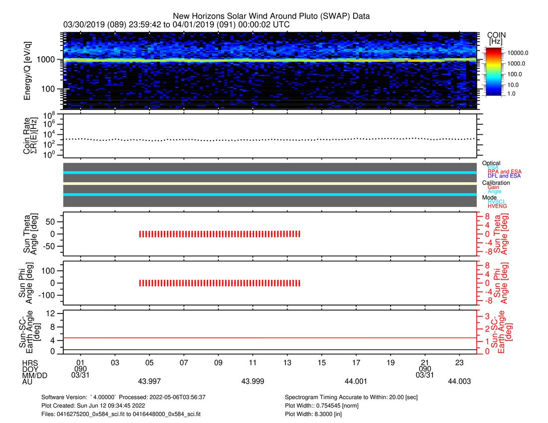Click the cyan 'Angle' calibration legend label
Image resolution: width=548 pixels, height=423 pixels.
click(x=494, y=192)
